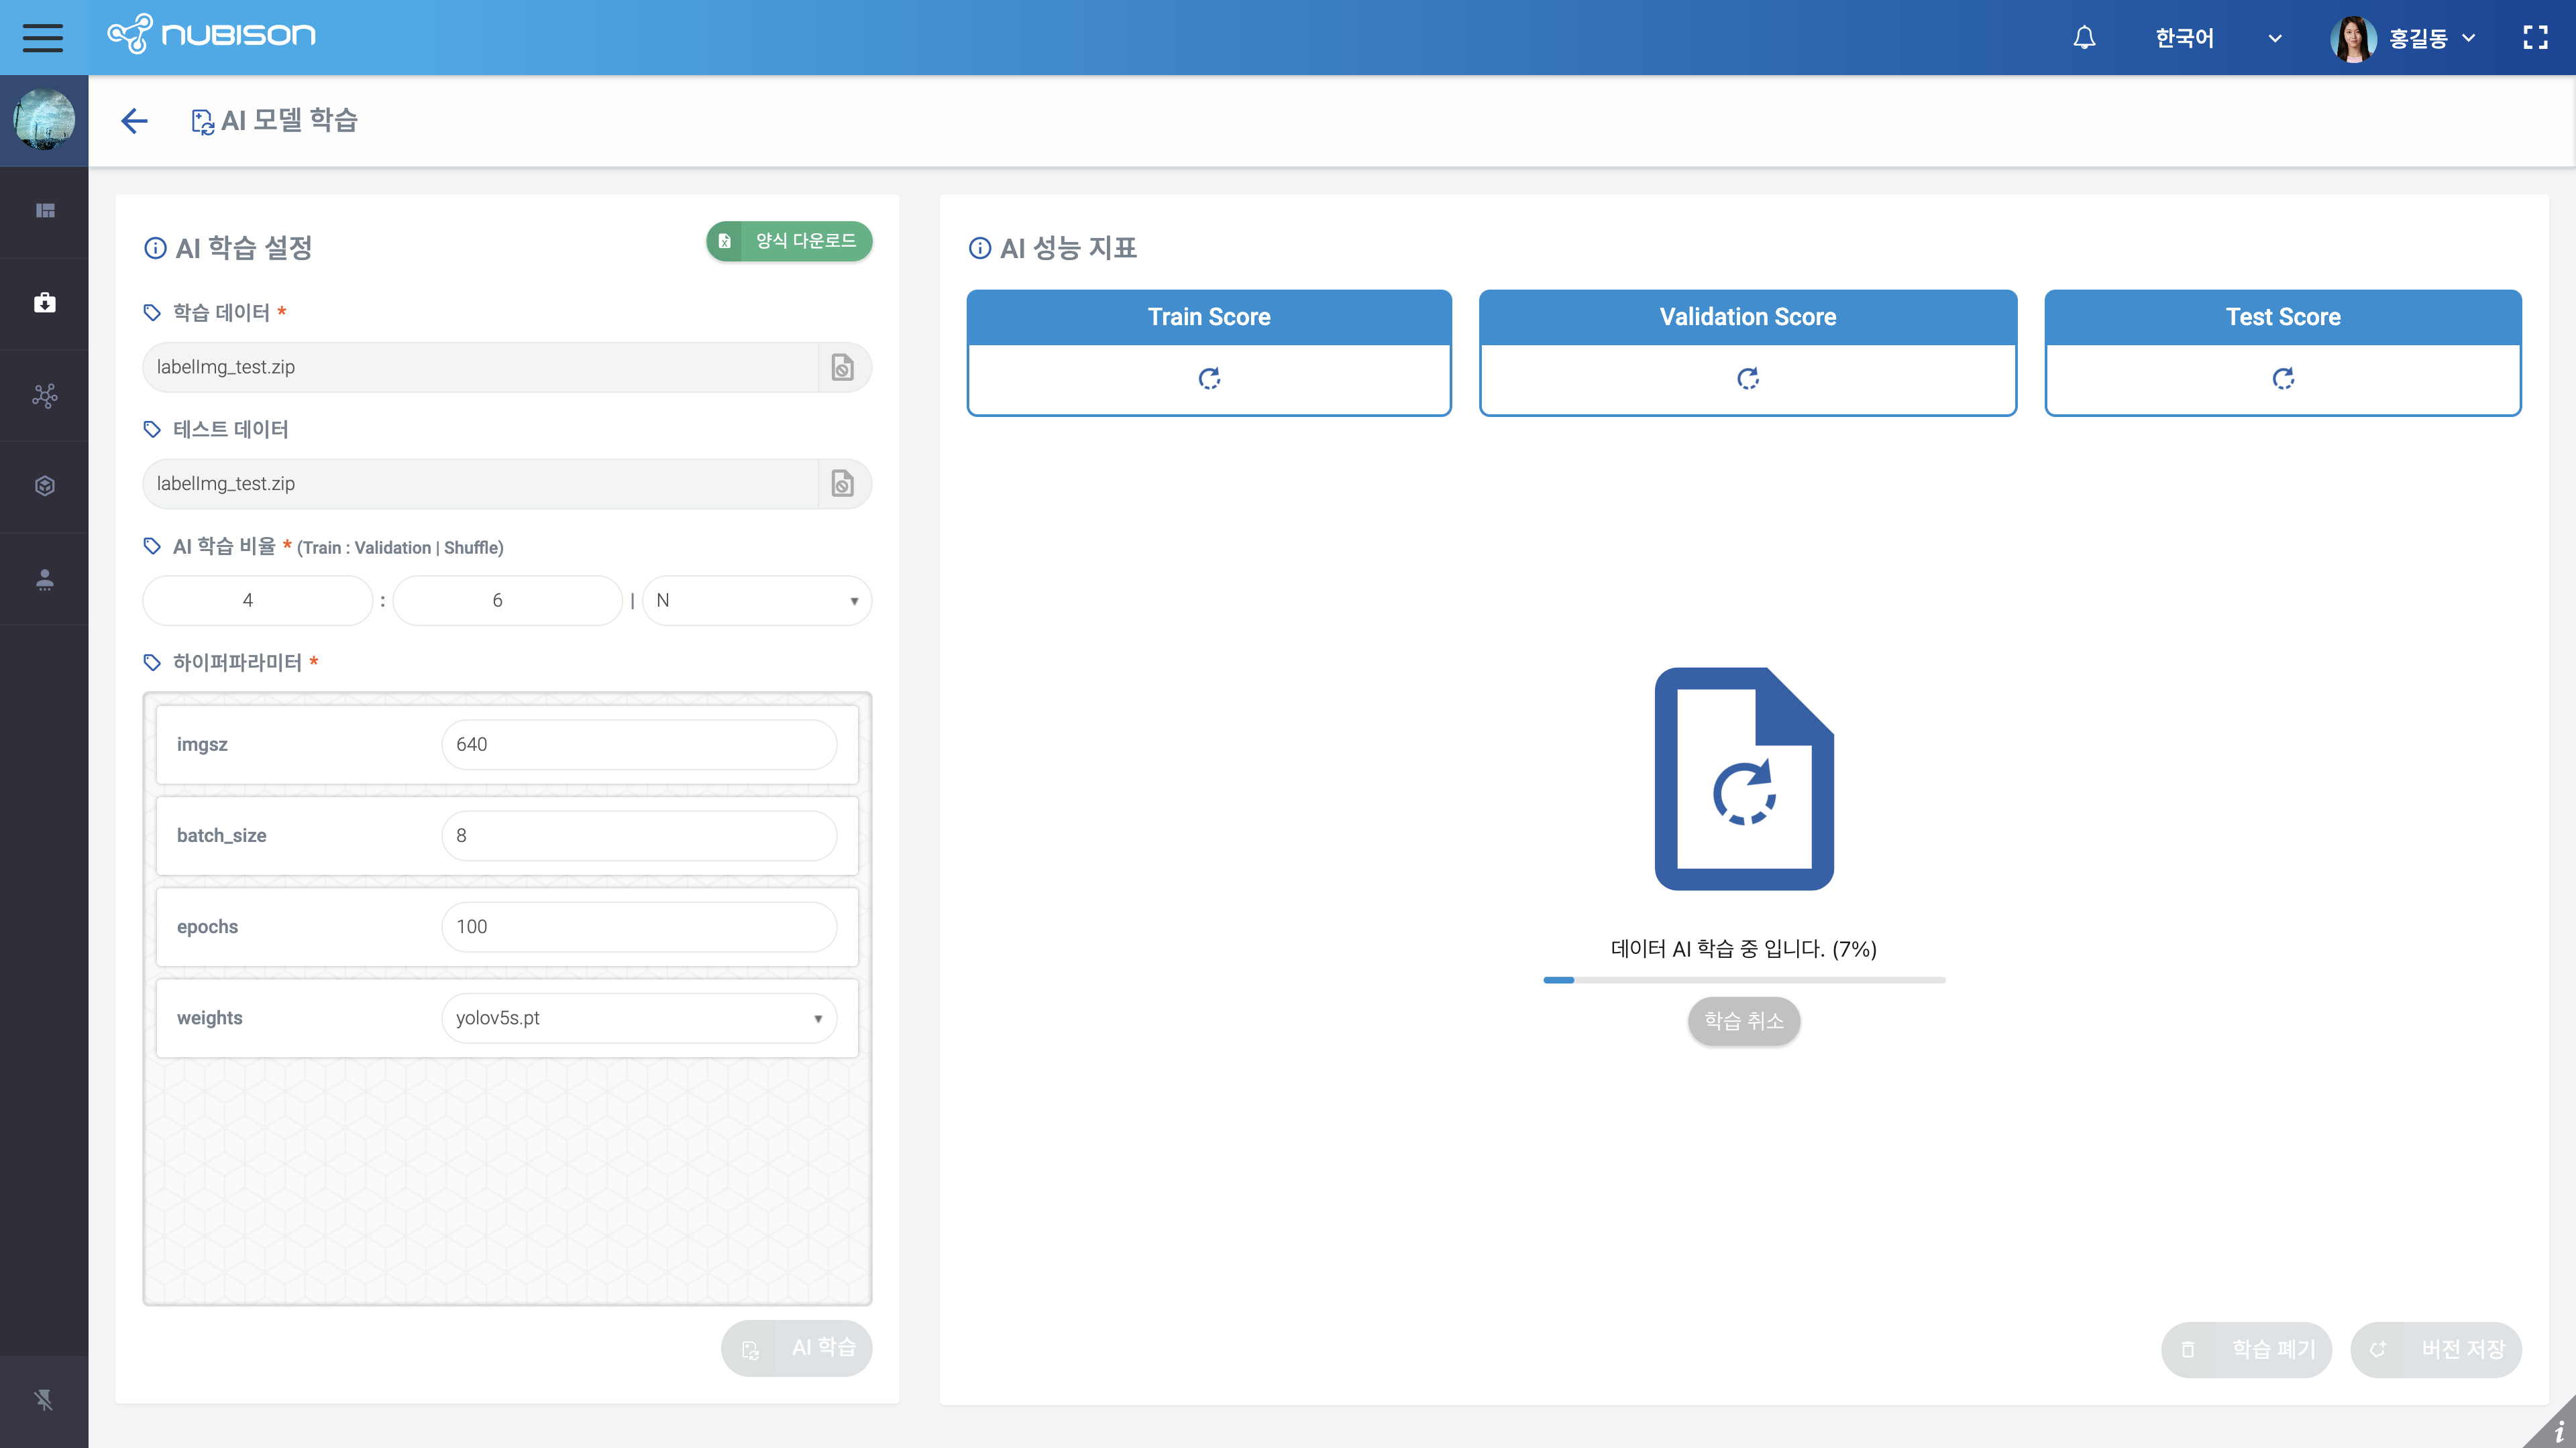The width and height of the screenshot is (2576, 1448).
Task: Go back using the left arrow
Action: point(134,121)
